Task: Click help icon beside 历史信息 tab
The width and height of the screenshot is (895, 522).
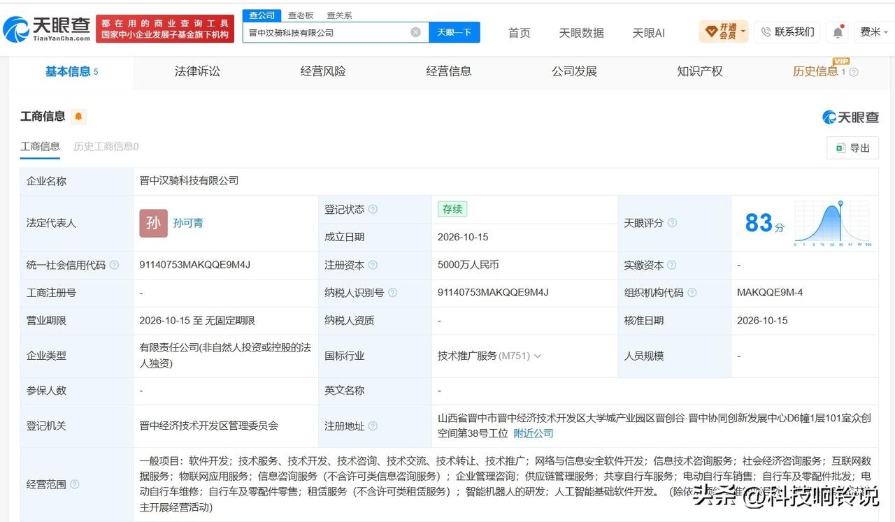Action: [853, 72]
